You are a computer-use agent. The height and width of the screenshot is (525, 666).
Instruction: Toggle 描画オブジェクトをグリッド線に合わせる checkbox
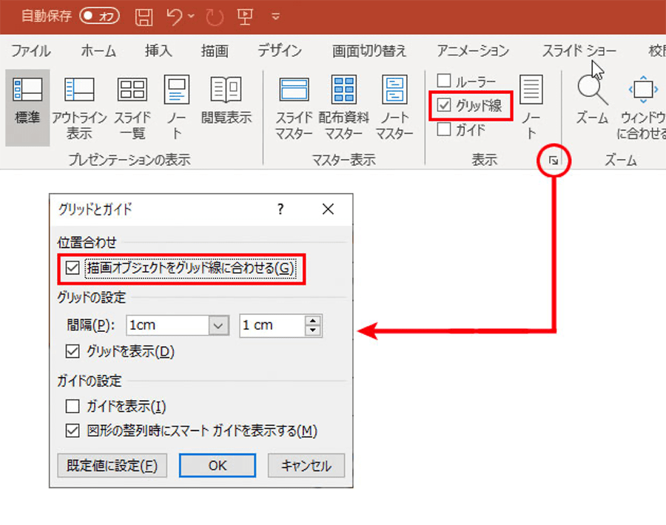73,268
